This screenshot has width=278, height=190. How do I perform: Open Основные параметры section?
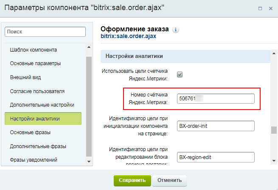click(35, 63)
